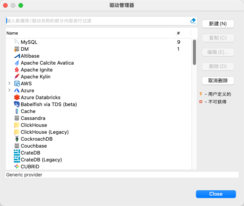Click the blue Close button

[216, 194]
